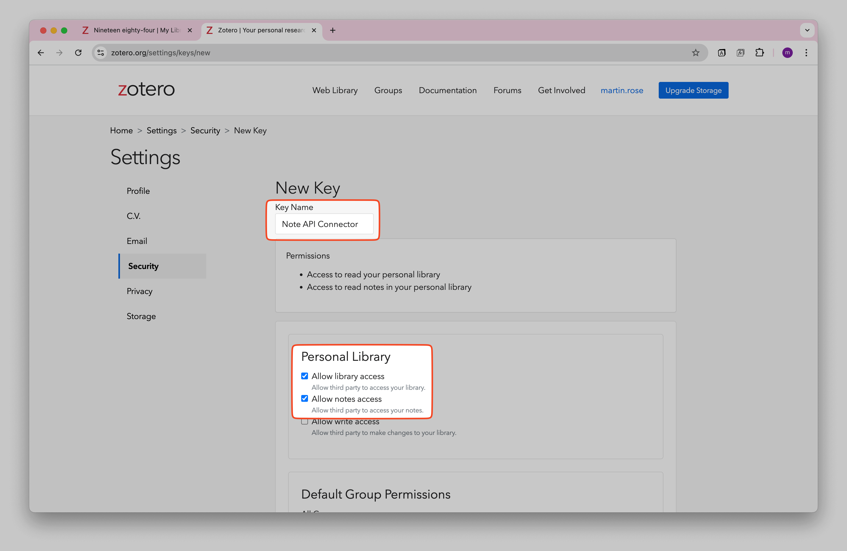This screenshot has width=847, height=551.
Task: Open C.V. settings in sidebar
Action: click(x=134, y=216)
